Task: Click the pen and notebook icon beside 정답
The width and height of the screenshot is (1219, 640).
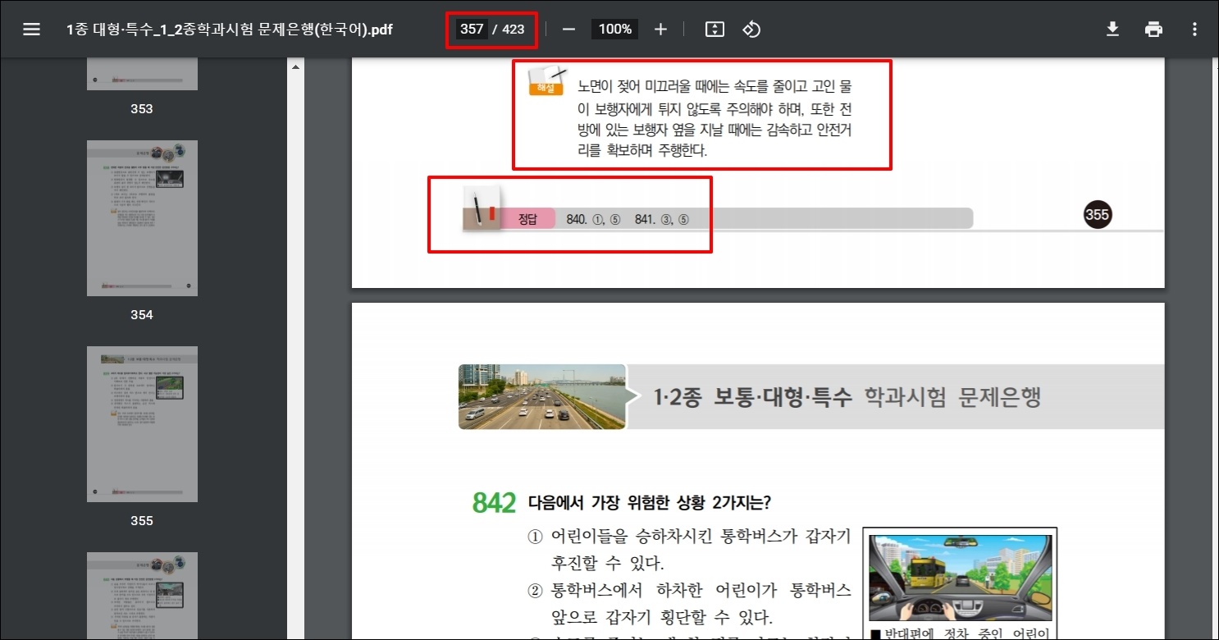Action: click(x=482, y=208)
